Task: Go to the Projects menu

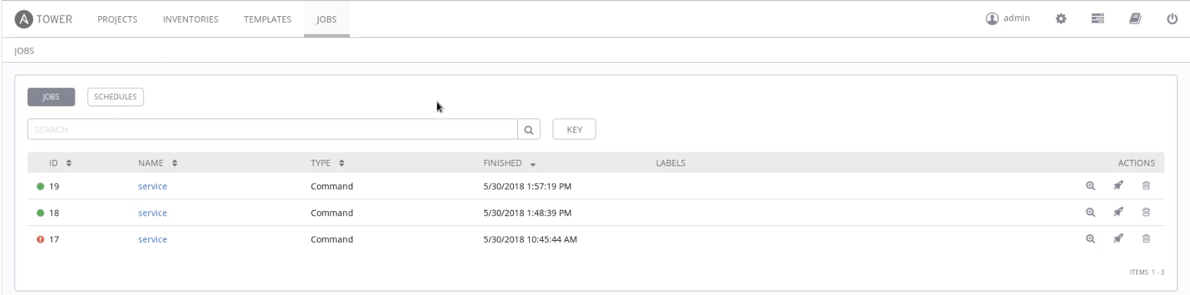Action: coord(117,20)
